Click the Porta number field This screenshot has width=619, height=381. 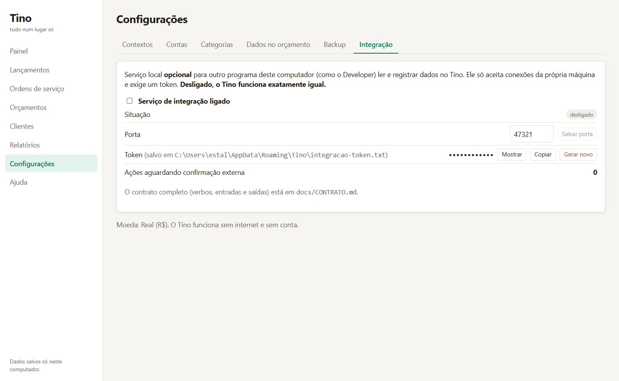coord(531,134)
